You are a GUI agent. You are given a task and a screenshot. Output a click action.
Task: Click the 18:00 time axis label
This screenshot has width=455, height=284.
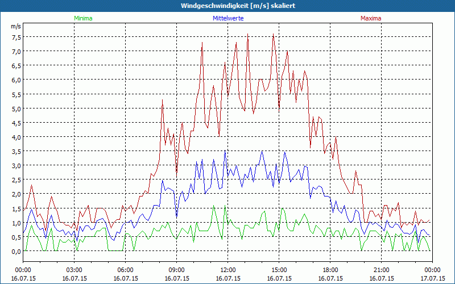pos(330,270)
